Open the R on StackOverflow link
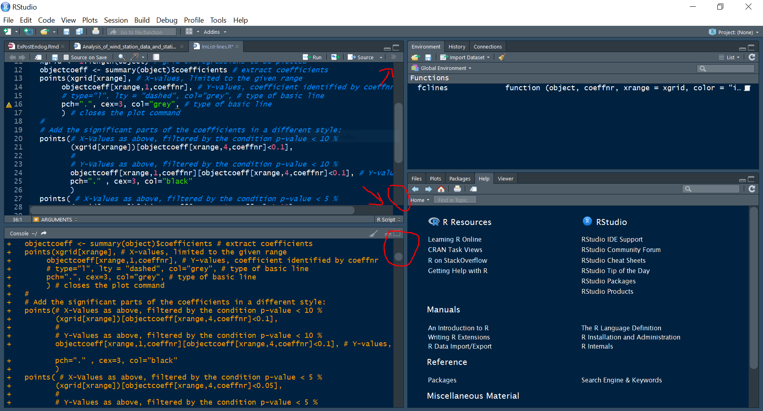763x411 pixels. tap(457, 260)
